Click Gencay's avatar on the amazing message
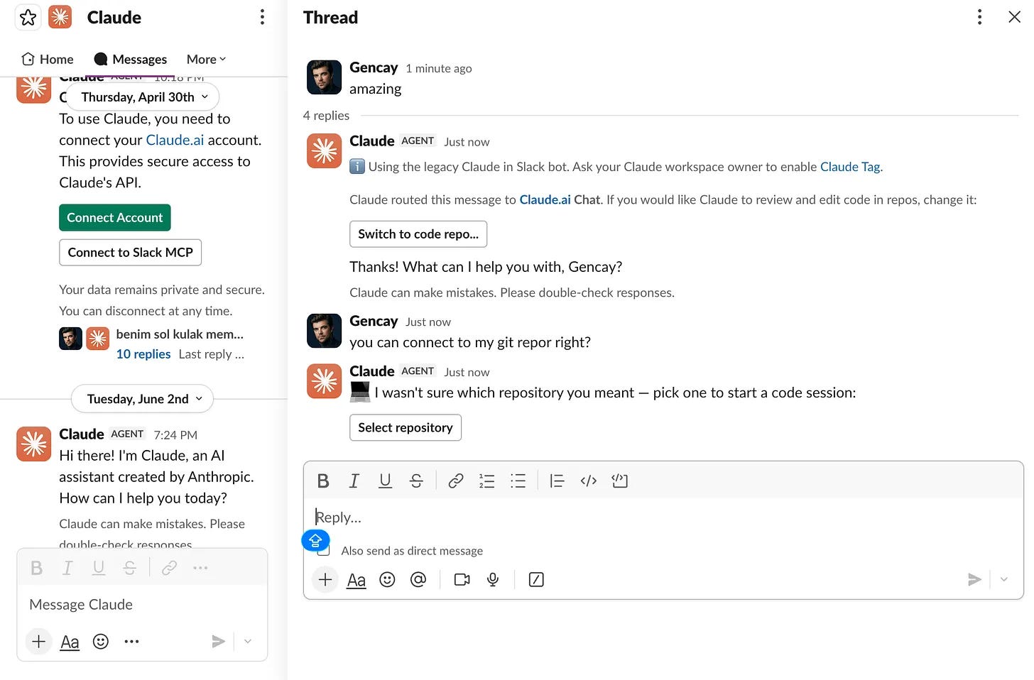This screenshot has height=680, width=1034. click(324, 77)
